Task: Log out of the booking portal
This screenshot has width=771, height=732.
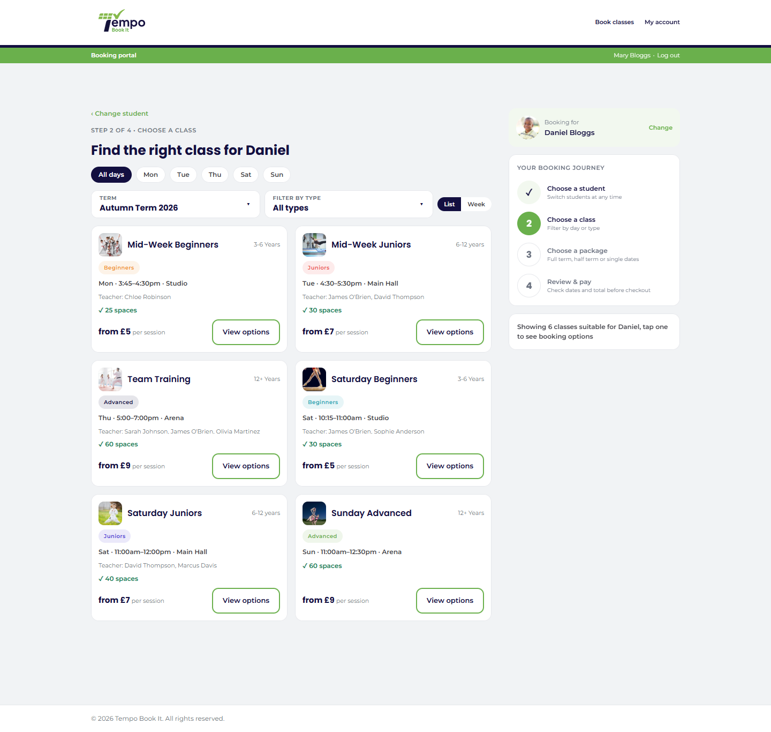Action: click(668, 55)
